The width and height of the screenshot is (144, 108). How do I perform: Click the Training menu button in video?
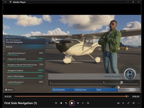click(x=85, y=90)
